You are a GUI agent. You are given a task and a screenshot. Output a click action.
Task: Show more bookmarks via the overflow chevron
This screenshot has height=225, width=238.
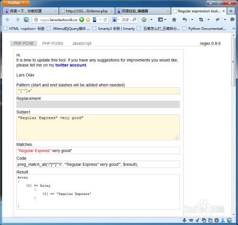coord(234,29)
